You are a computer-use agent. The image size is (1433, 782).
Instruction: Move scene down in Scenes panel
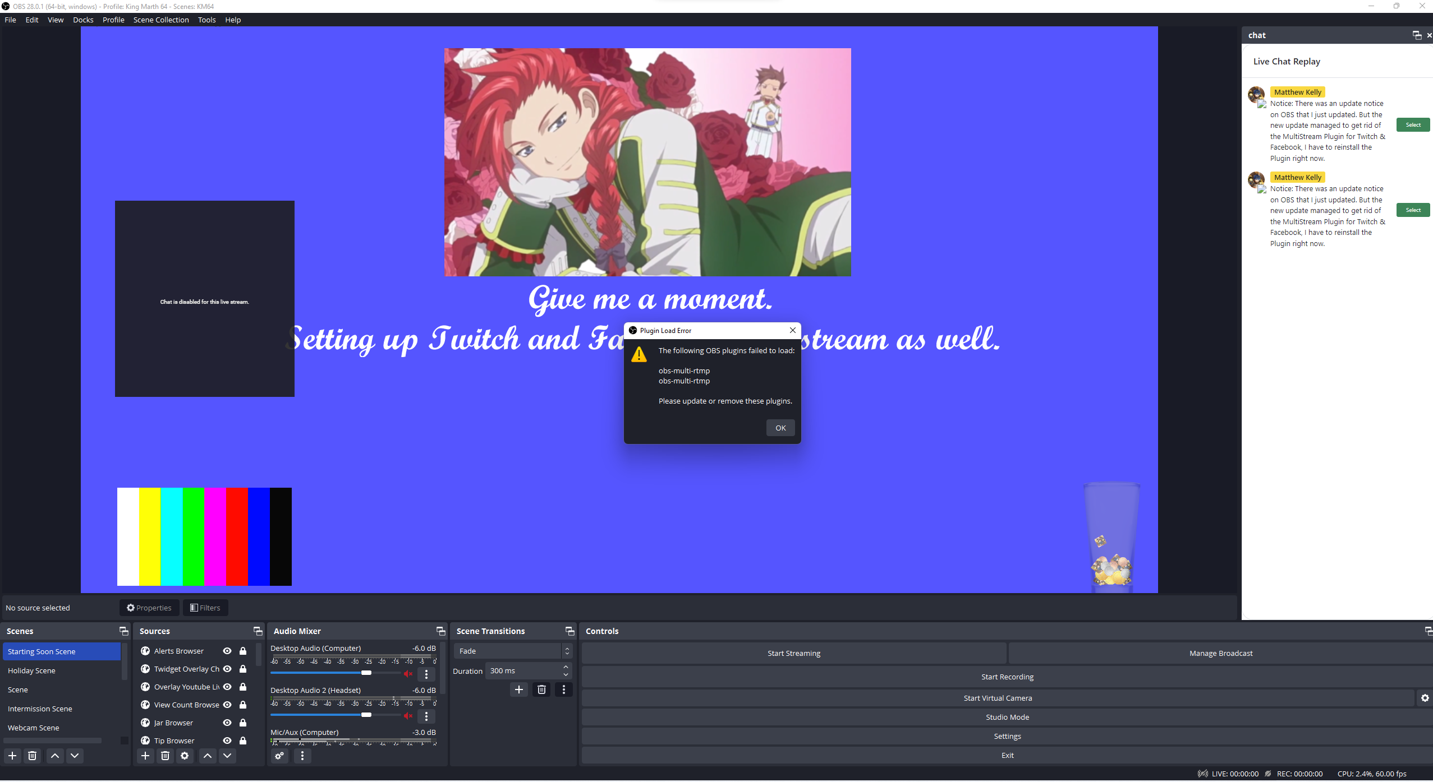[75, 756]
